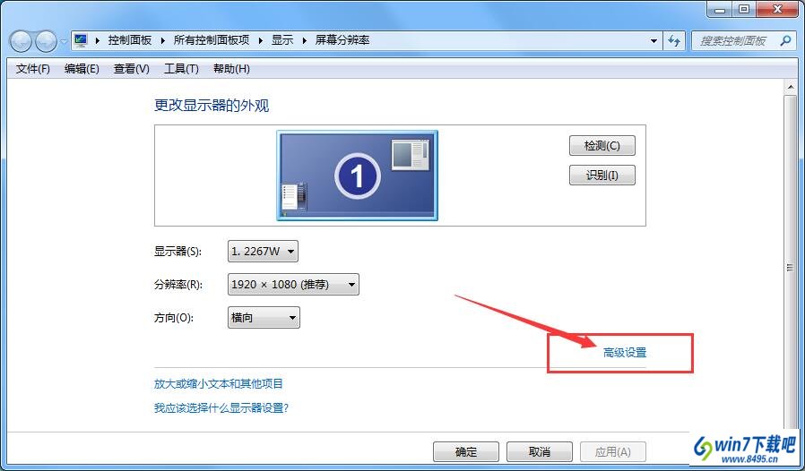Click 所有控制面板项 breadcrumb segment
The image size is (805, 471).
[211, 40]
